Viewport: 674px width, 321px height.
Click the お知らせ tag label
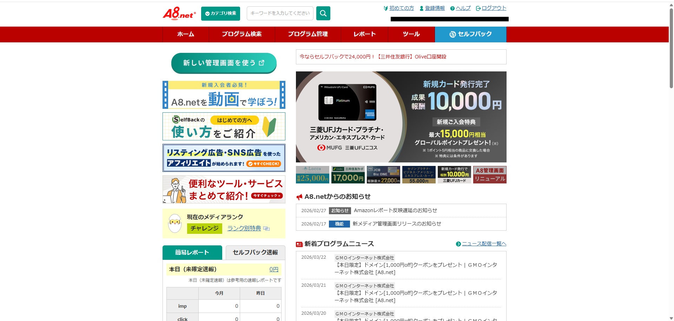coord(340,211)
